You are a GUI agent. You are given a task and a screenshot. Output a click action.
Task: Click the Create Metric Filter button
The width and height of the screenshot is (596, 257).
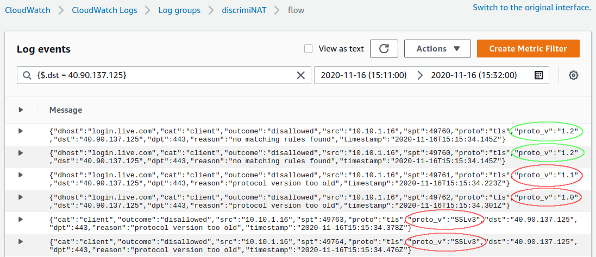point(528,48)
